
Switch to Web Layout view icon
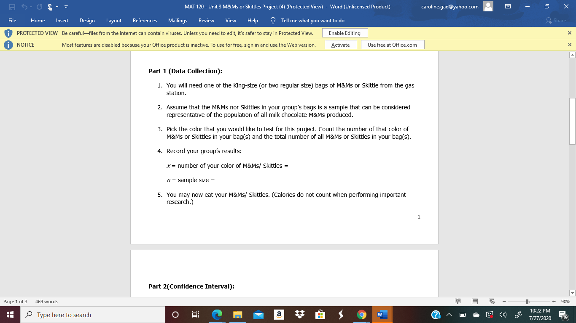(491, 302)
